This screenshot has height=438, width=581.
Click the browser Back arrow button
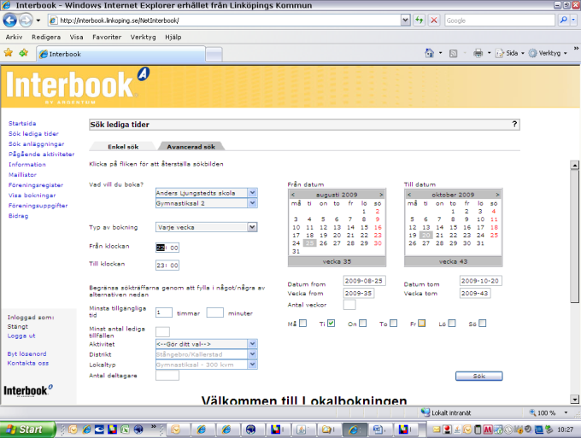tap(10, 20)
